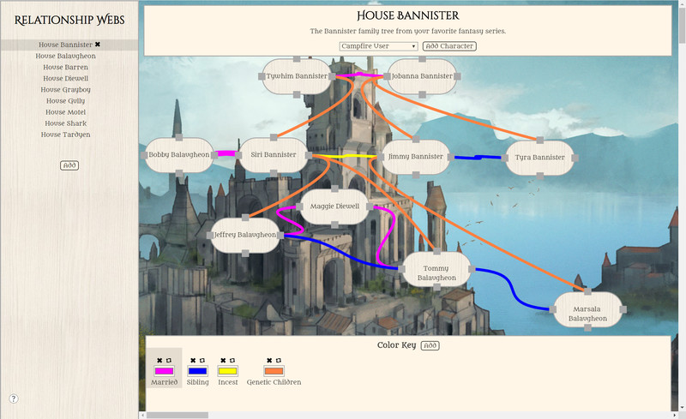Switch to House Gully web

coord(66,101)
